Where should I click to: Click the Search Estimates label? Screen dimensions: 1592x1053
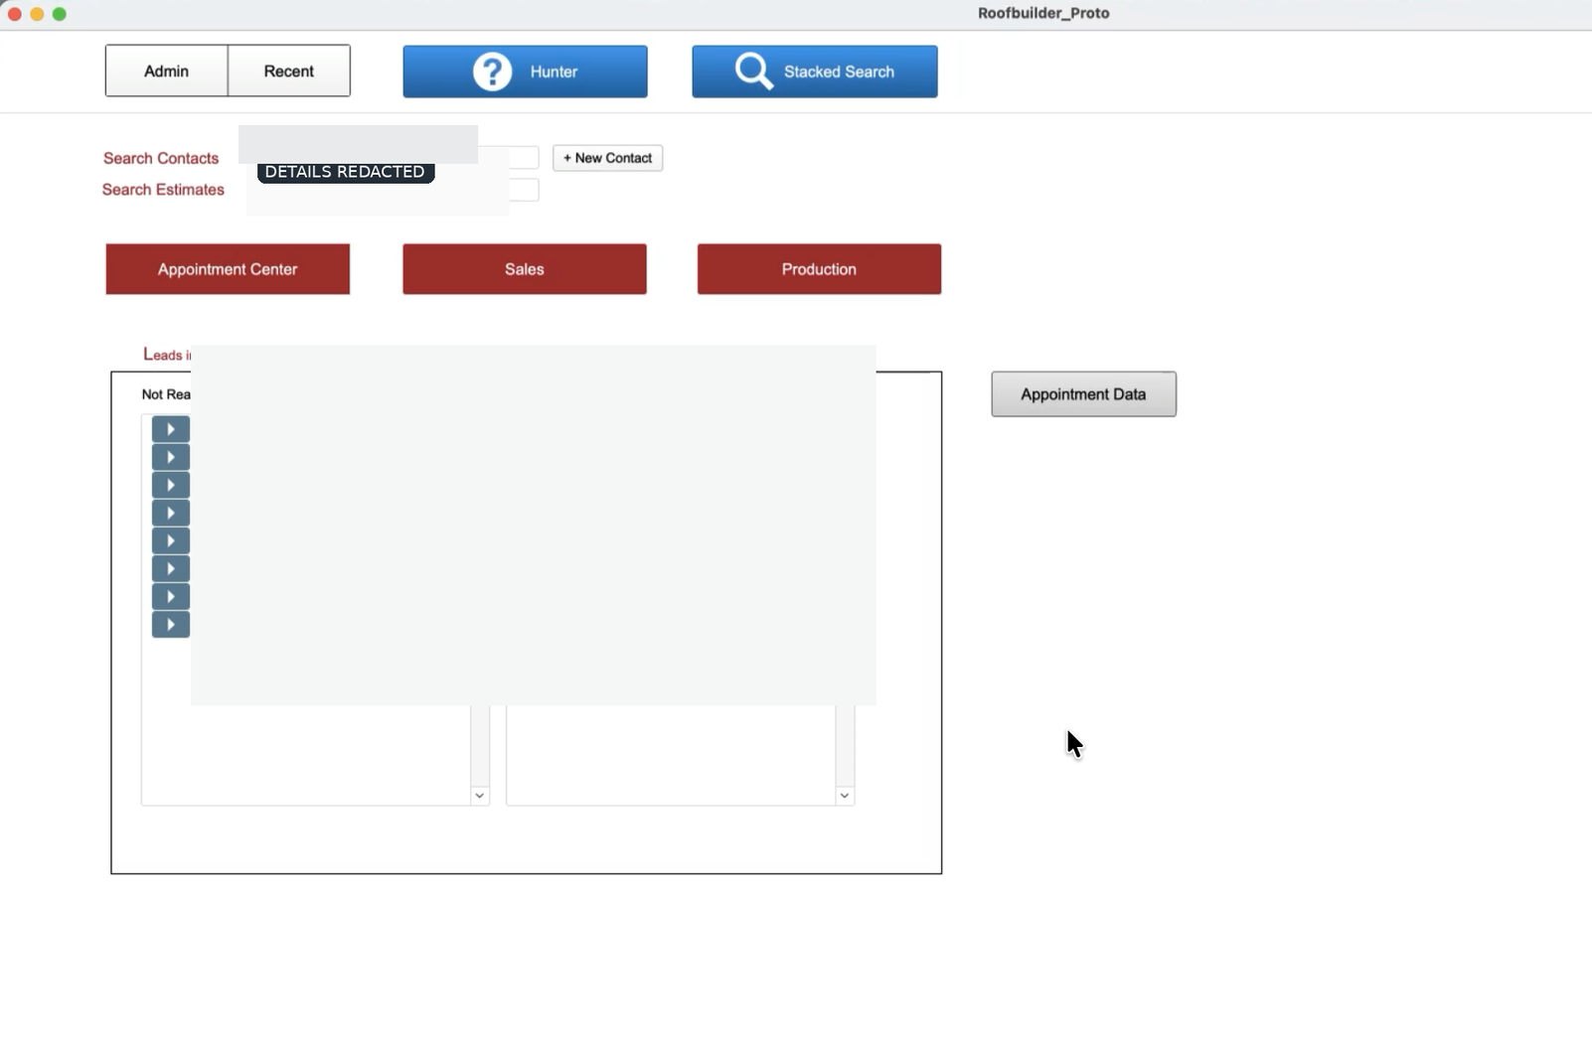[x=163, y=190]
